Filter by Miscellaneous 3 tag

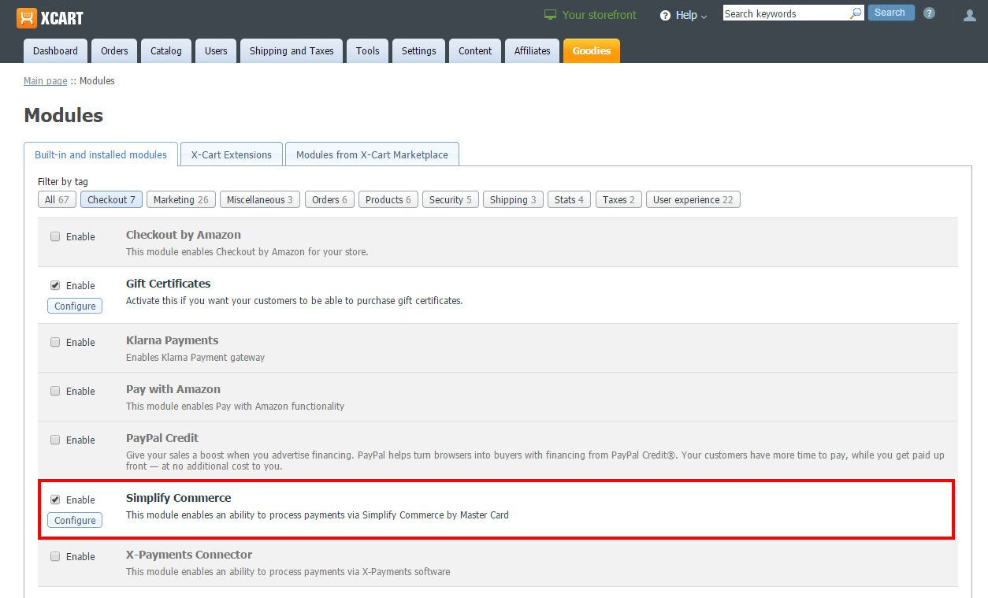260,199
